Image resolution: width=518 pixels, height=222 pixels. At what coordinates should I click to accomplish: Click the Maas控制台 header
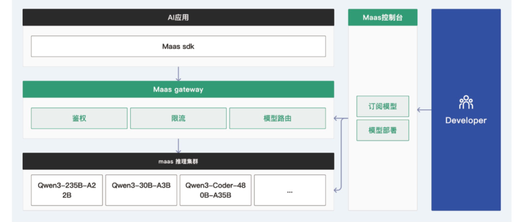tap(383, 18)
